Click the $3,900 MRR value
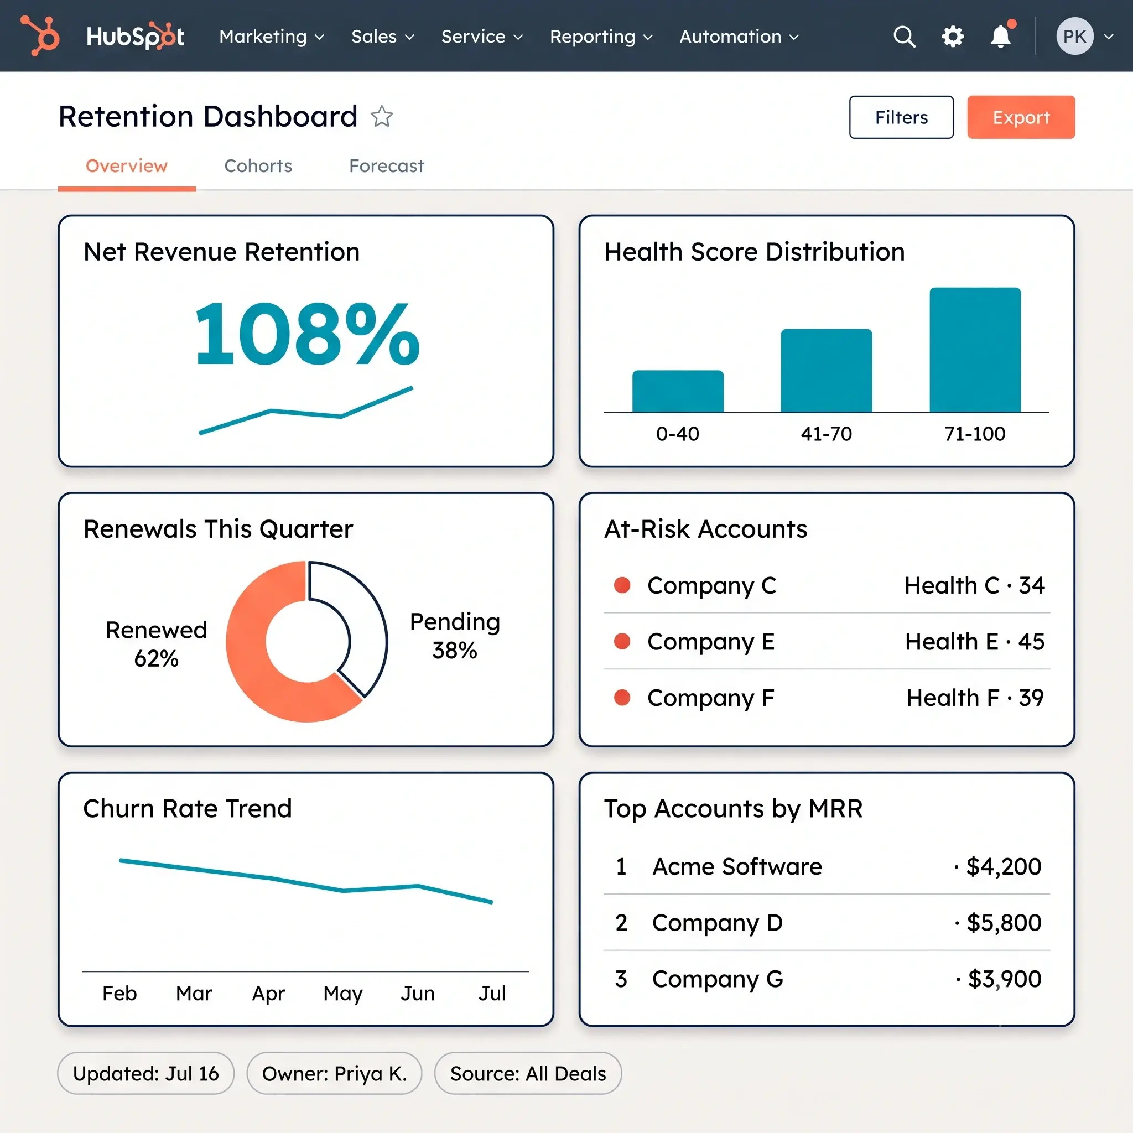This screenshot has width=1133, height=1133. pyautogui.click(x=1004, y=979)
